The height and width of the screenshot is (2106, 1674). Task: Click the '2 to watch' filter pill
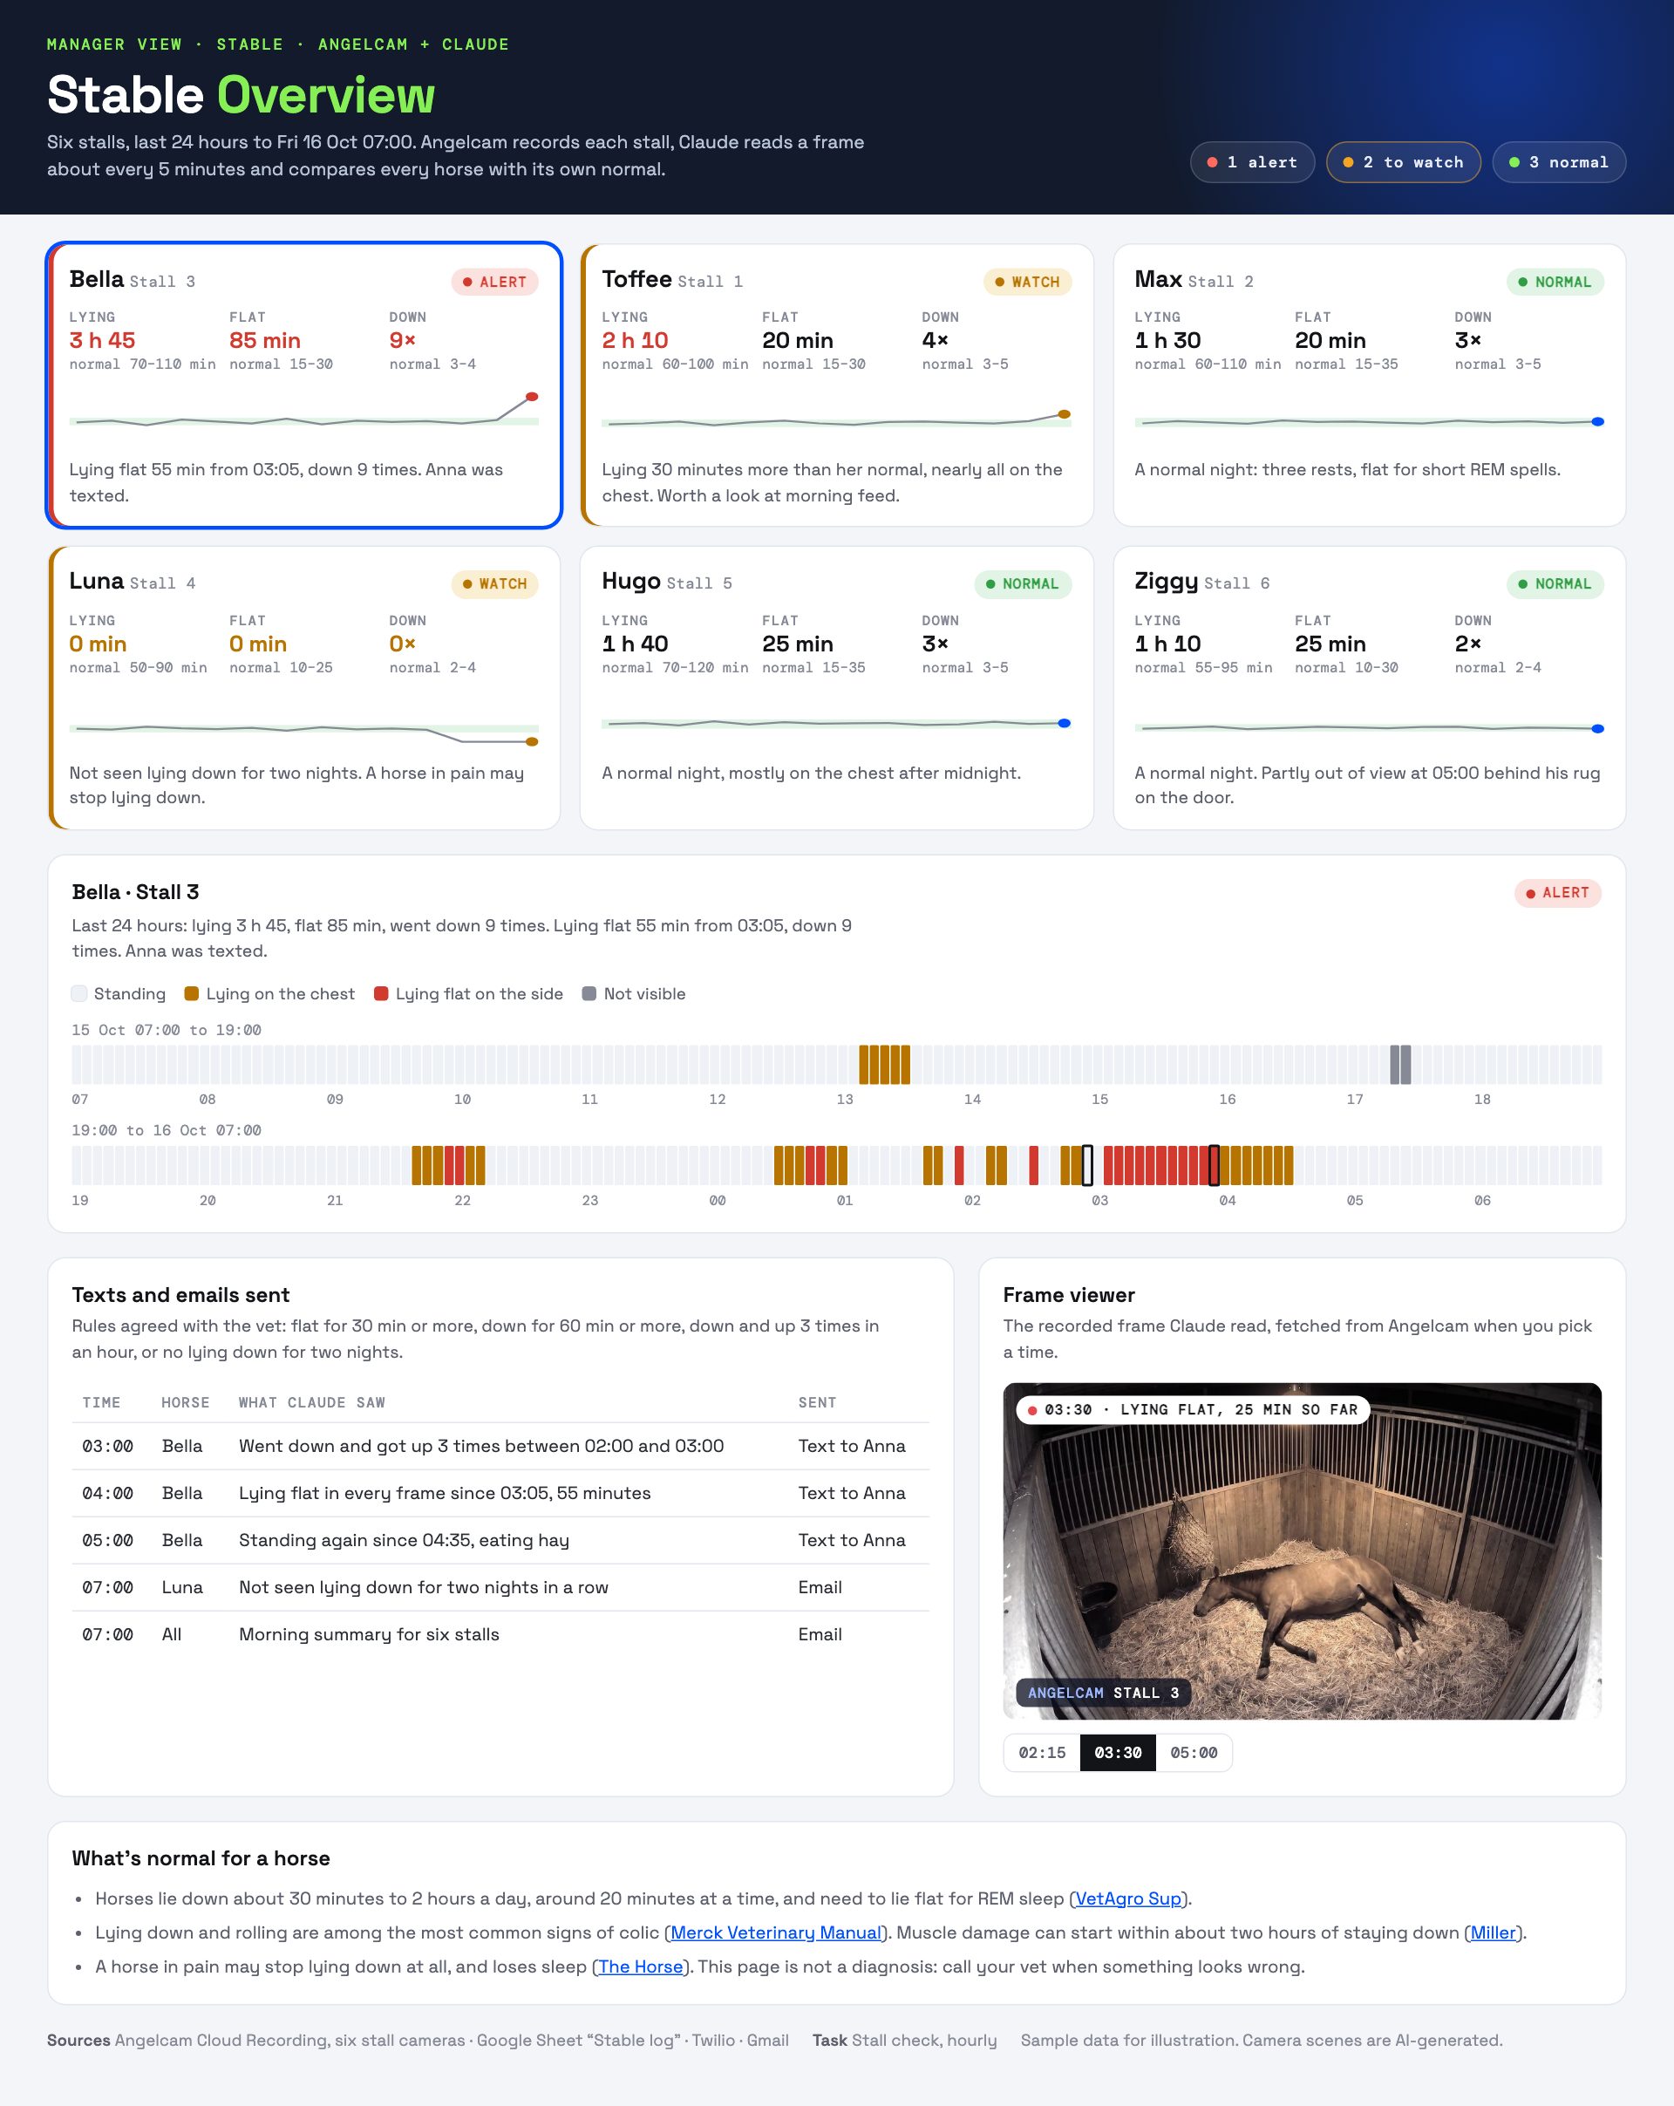[x=1404, y=162]
